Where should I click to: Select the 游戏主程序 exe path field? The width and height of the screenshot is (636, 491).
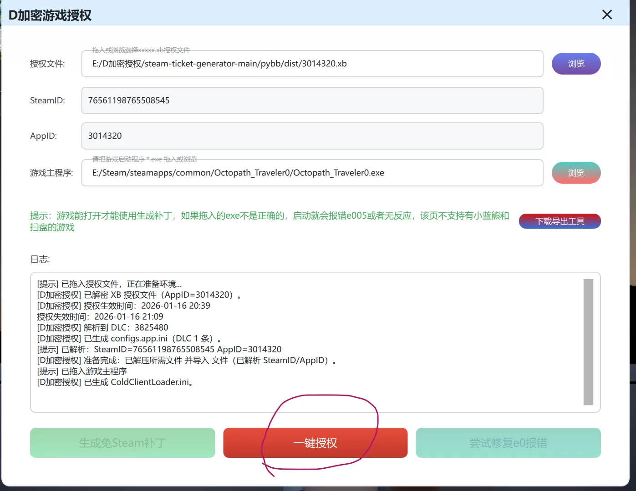click(x=312, y=173)
